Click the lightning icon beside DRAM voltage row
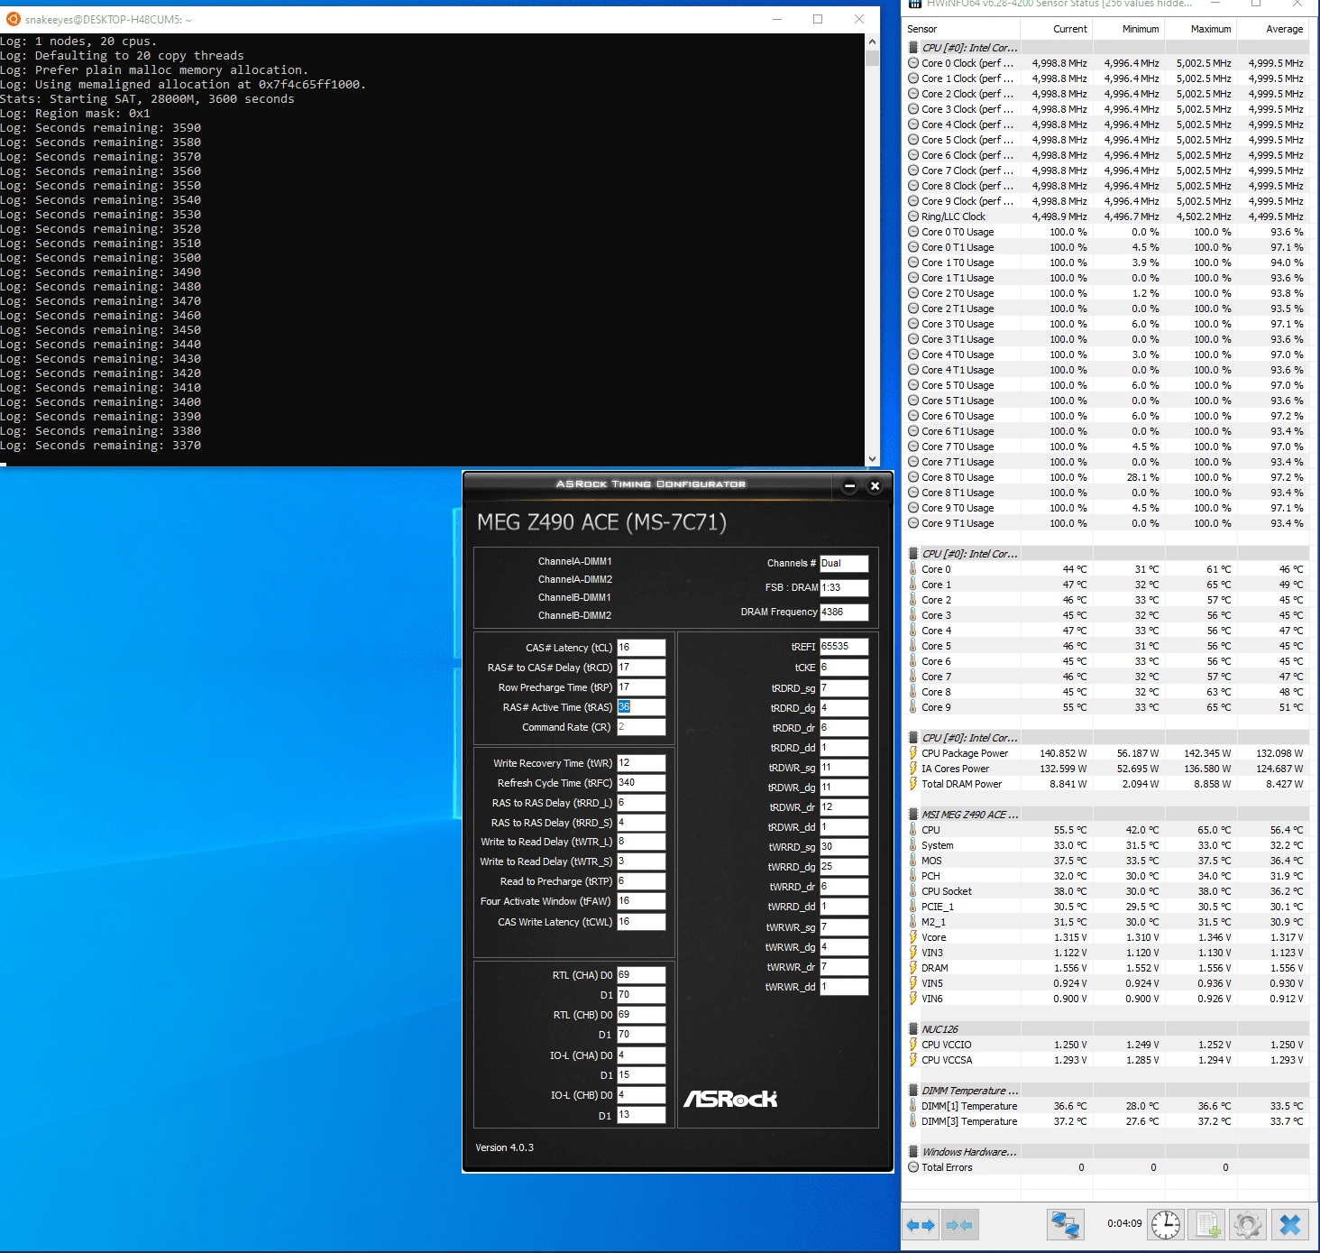The width and height of the screenshot is (1320, 1253). (913, 968)
